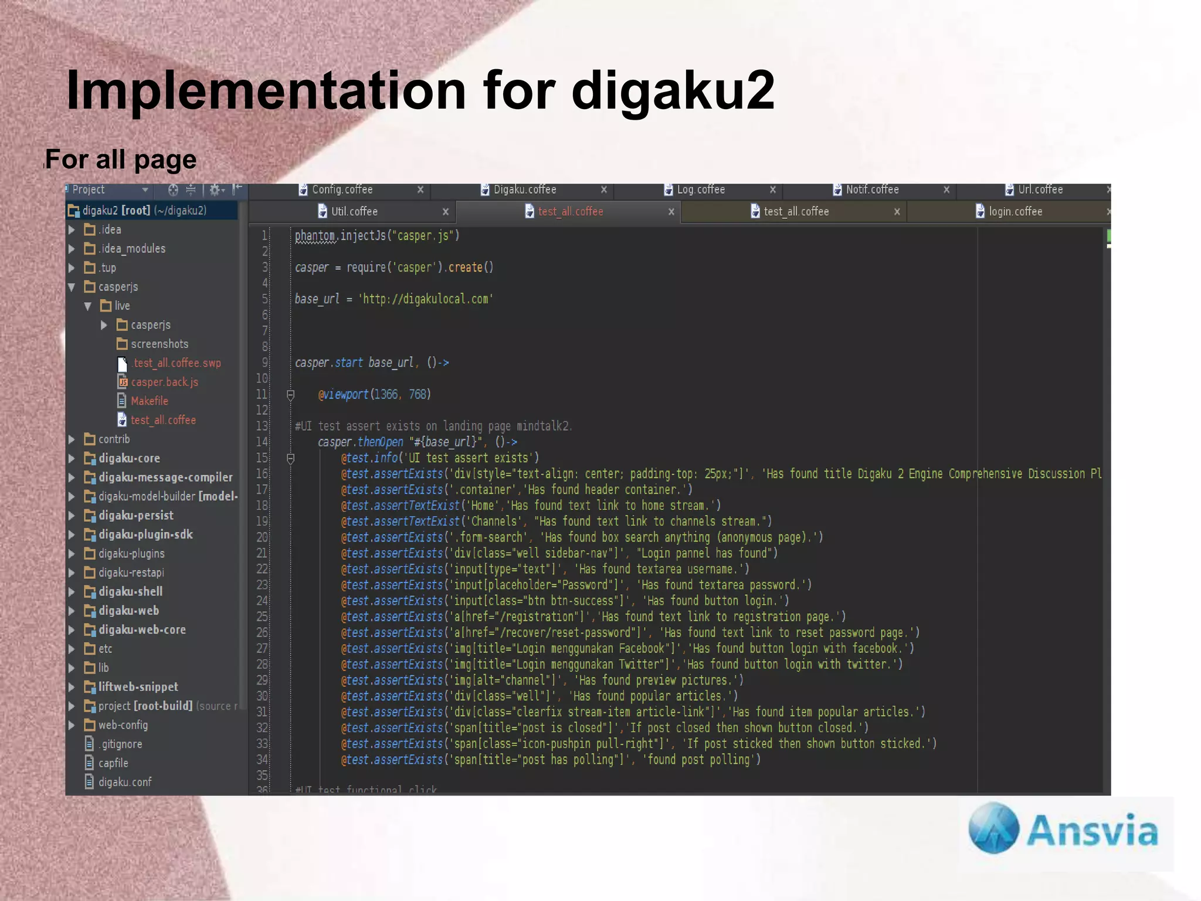Expand the contrib folder
The width and height of the screenshot is (1201, 901).
[x=72, y=439]
